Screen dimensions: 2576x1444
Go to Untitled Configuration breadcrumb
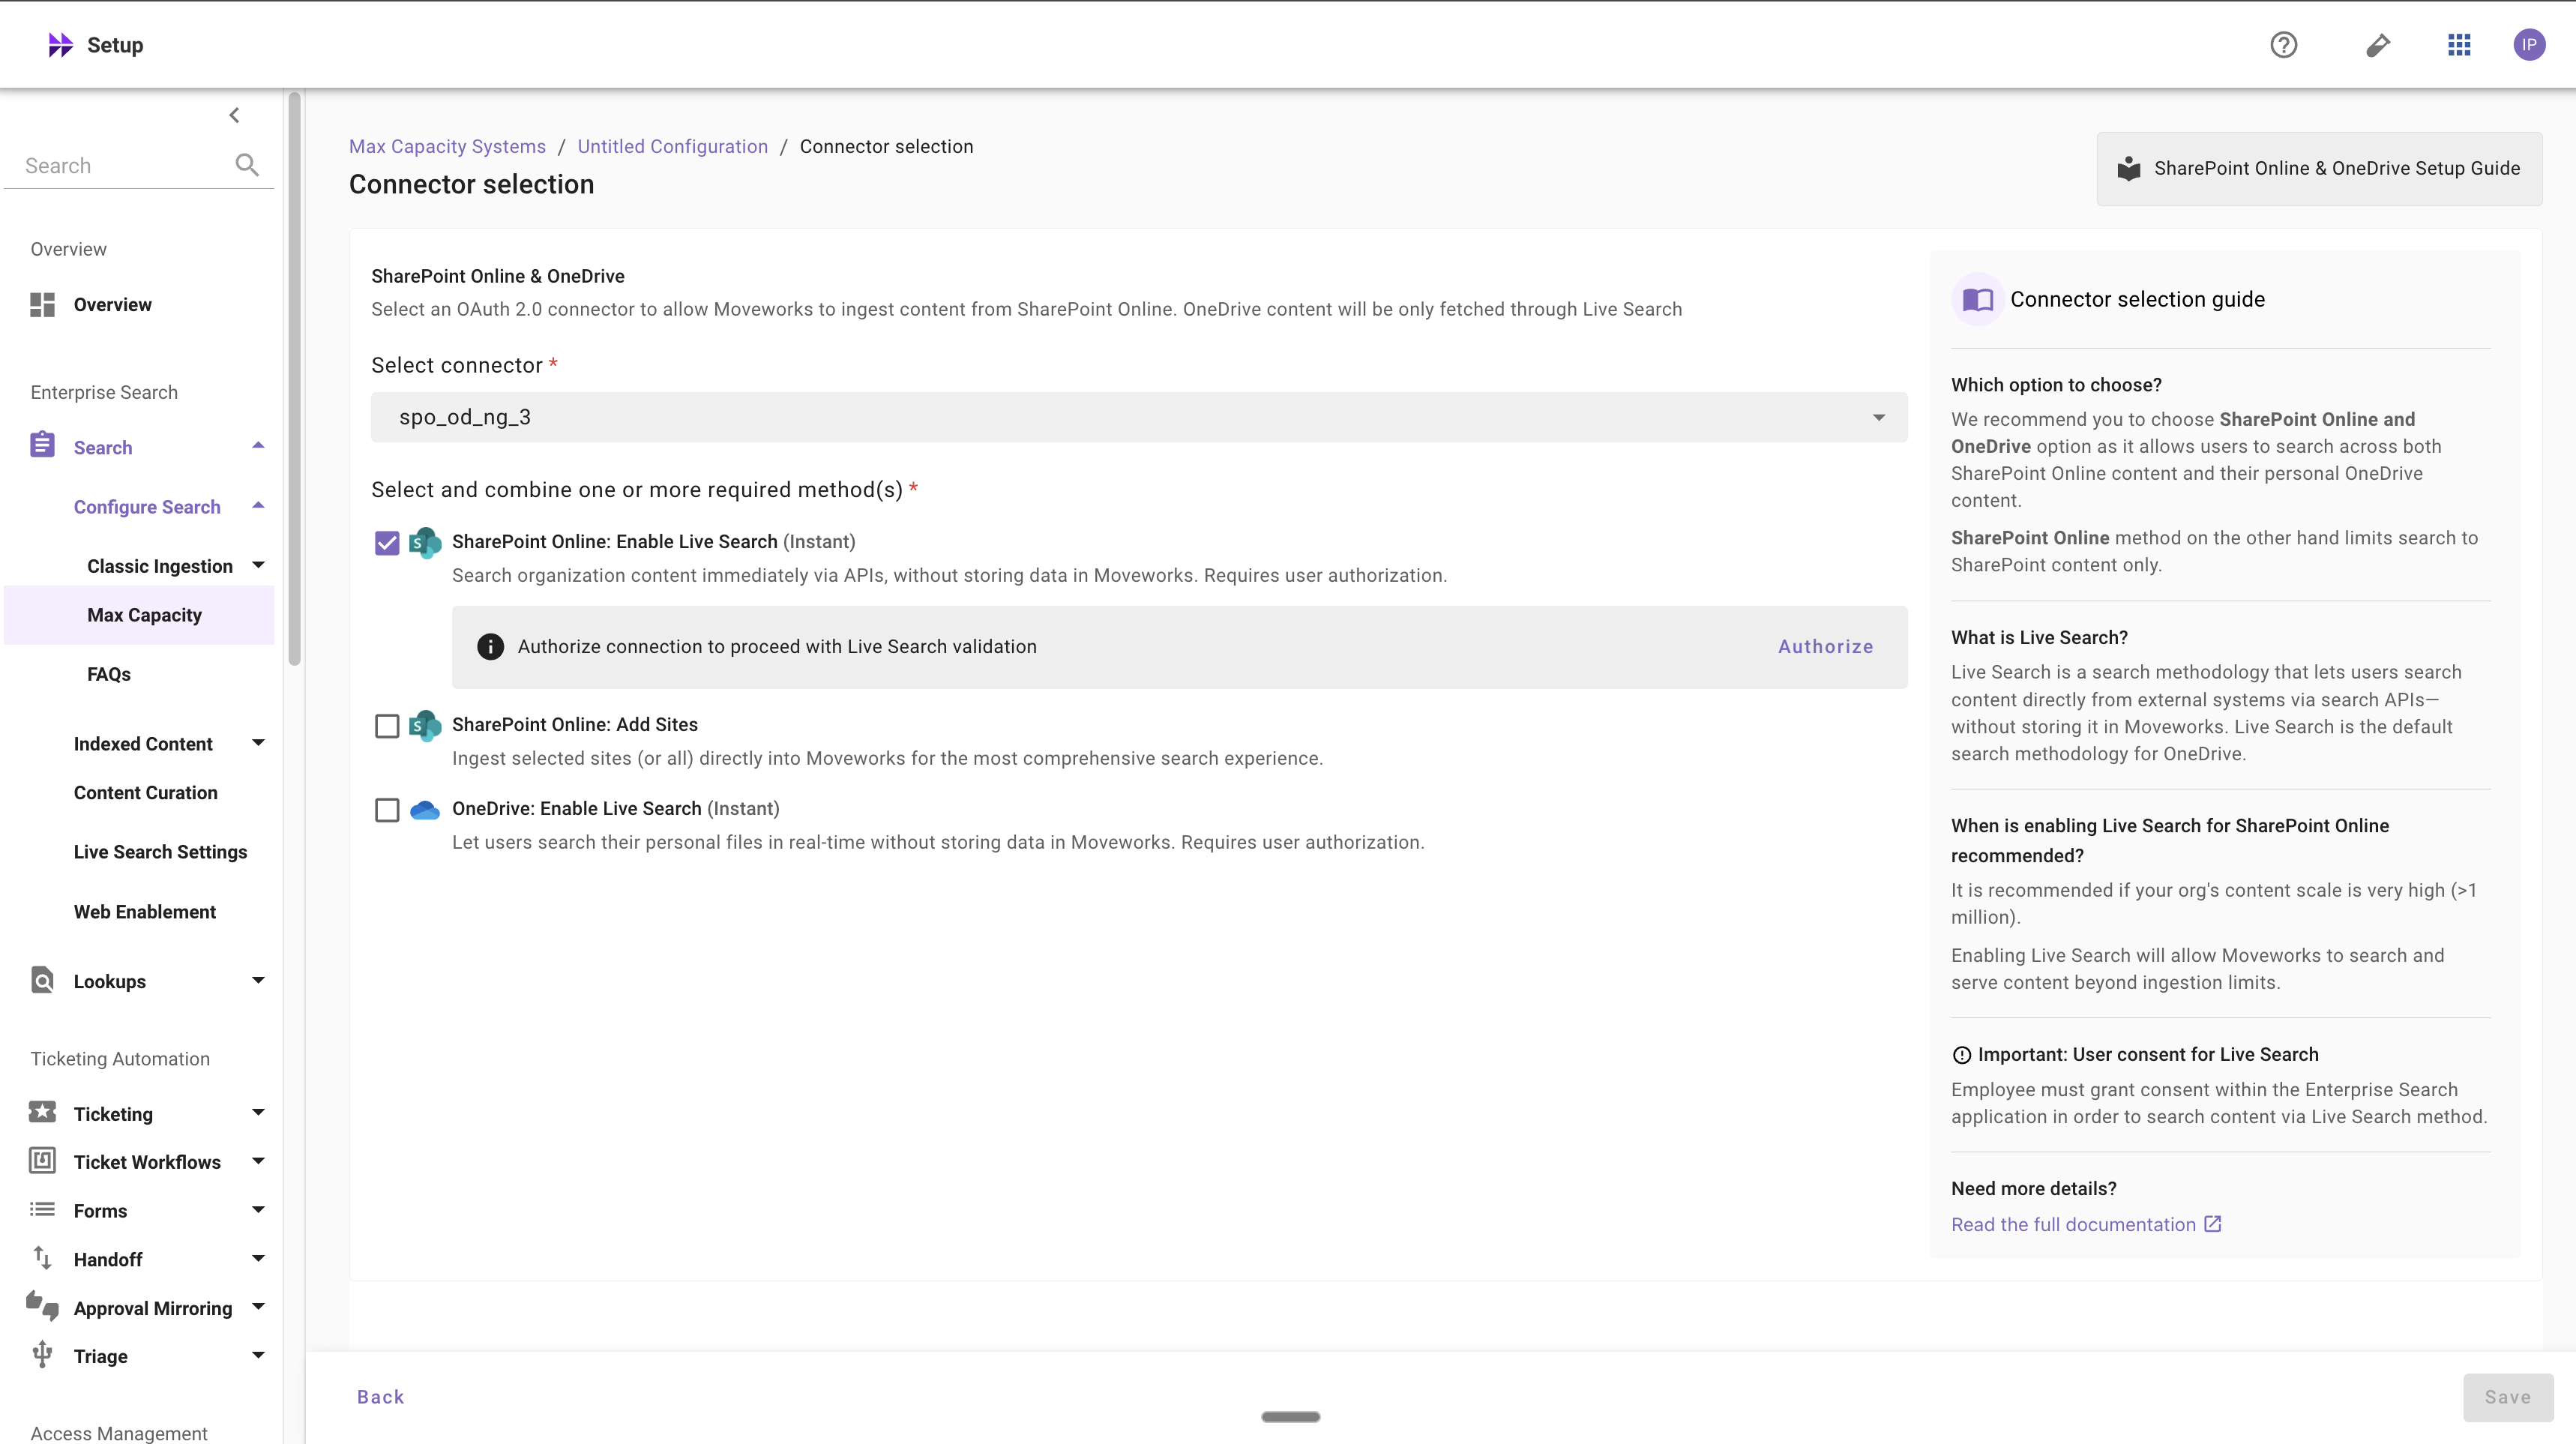(x=672, y=146)
